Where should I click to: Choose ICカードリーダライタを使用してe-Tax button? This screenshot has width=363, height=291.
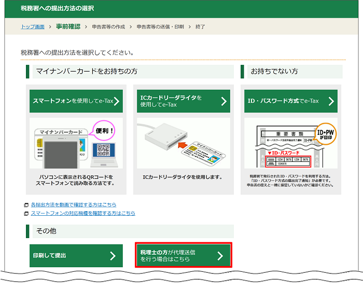pyautogui.click(x=176, y=101)
